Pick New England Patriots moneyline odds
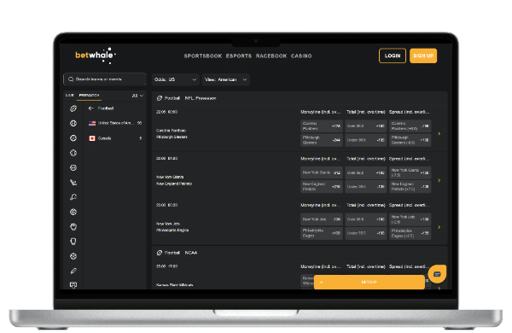Viewport: 512px width, 333px height. point(322,186)
